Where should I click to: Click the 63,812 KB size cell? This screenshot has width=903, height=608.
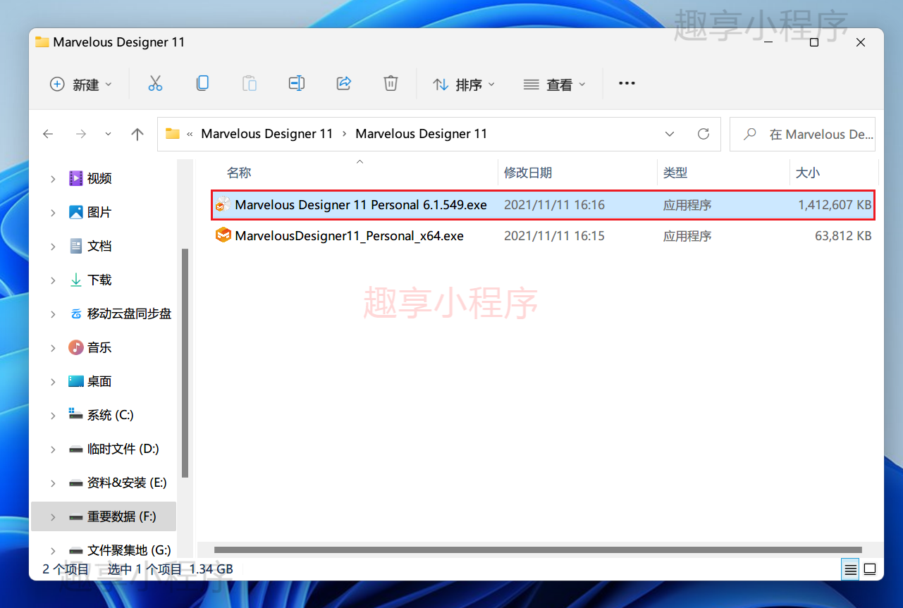843,236
